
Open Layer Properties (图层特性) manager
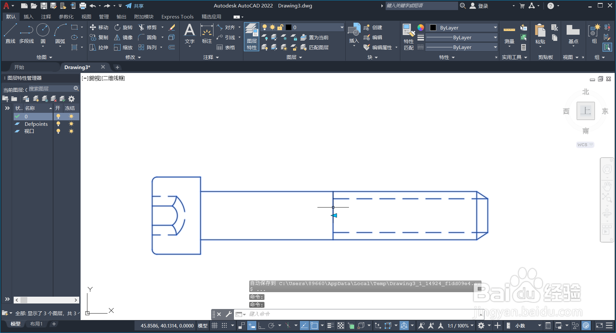251,37
